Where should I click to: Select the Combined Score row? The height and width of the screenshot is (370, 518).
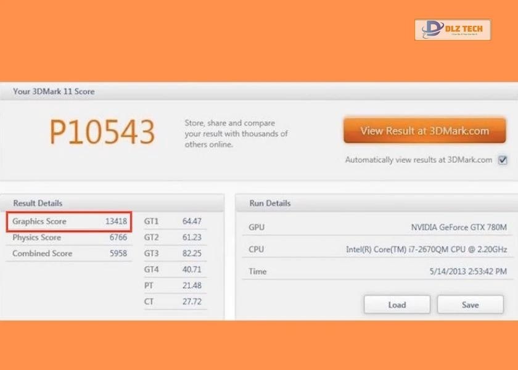[69, 253]
